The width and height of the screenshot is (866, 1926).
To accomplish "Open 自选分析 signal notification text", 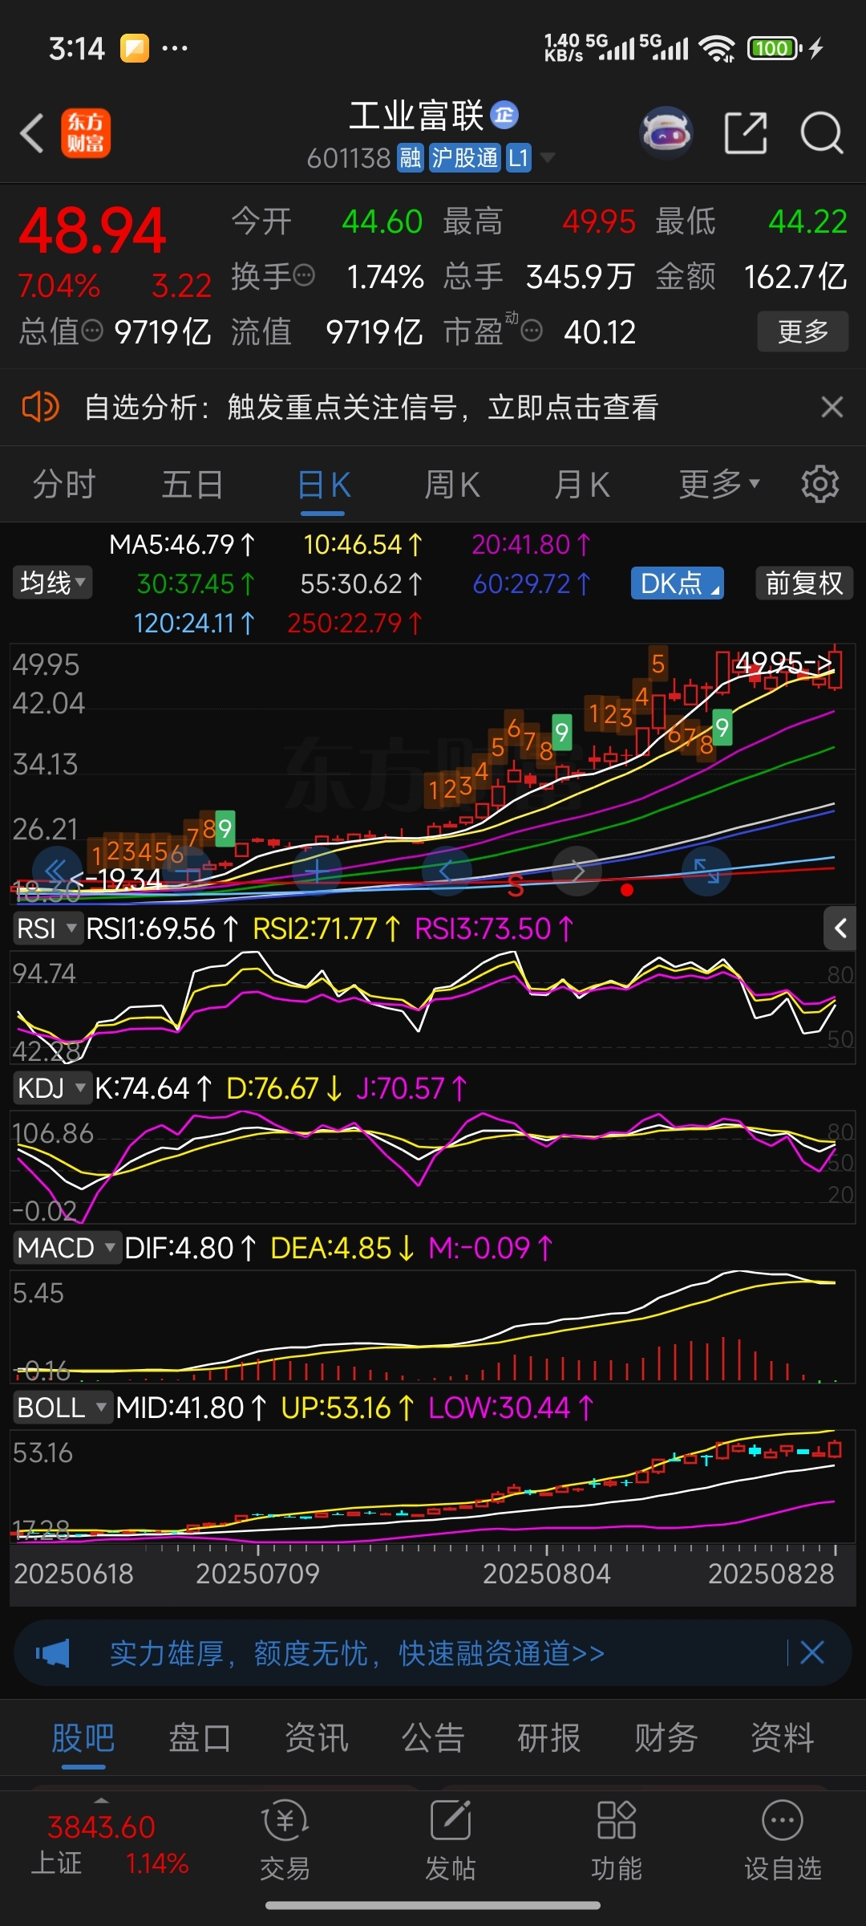I will tap(371, 407).
